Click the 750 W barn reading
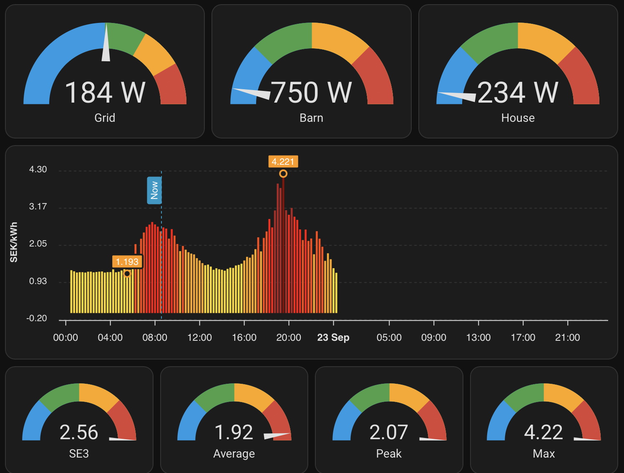The image size is (624, 473). click(312, 93)
